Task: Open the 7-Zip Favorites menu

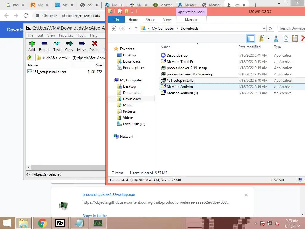Action: click(66, 35)
